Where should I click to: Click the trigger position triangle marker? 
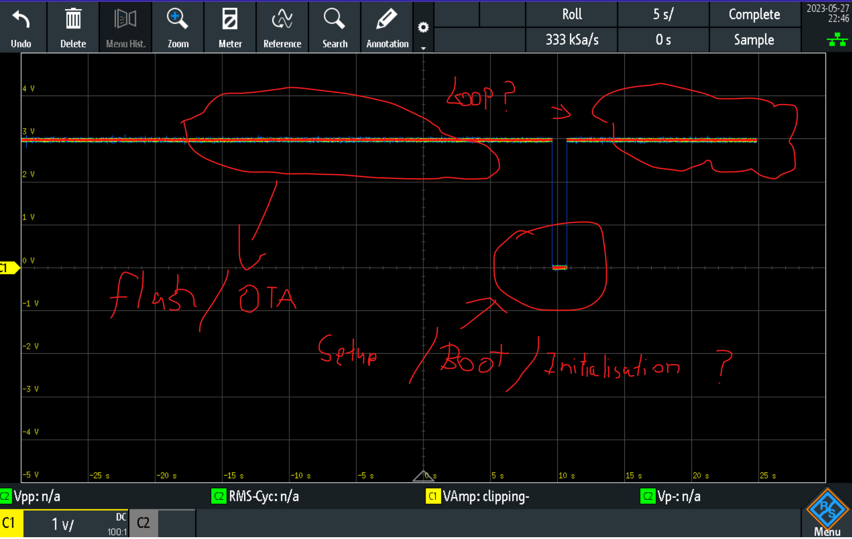click(x=424, y=477)
